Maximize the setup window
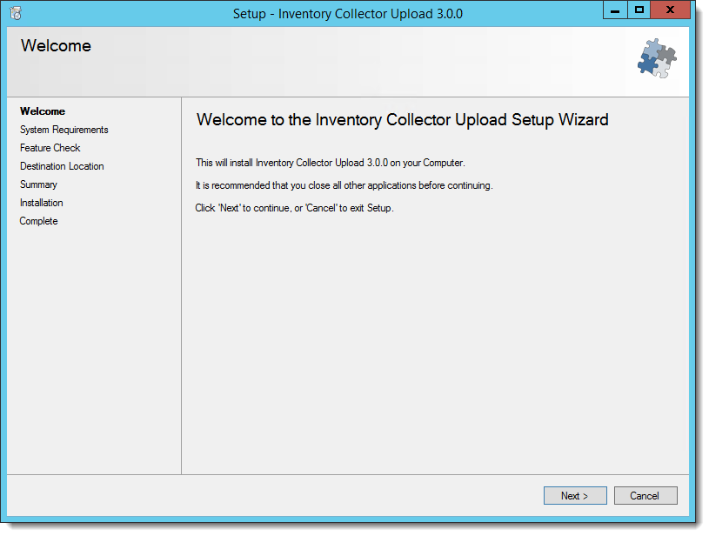 point(639,10)
